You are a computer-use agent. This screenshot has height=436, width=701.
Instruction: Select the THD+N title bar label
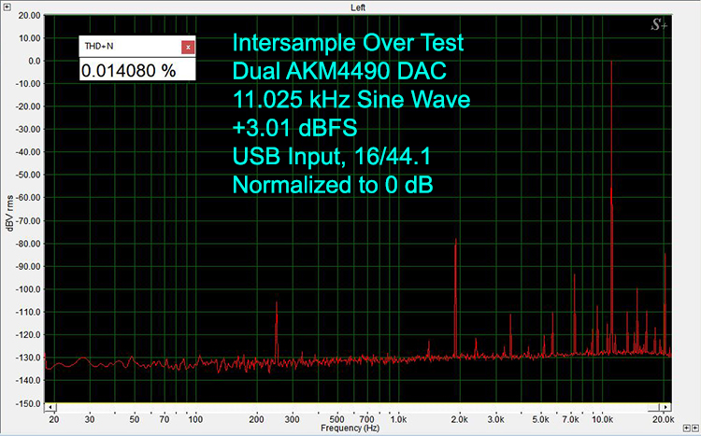tap(99, 46)
